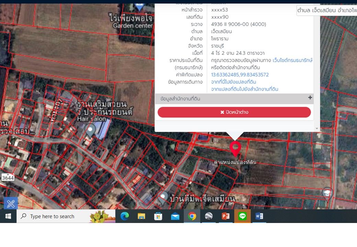Image resolution: width=357 pixels, height=247 pixels.
Task: Open Microsoft Edge from the taskbar
Action: (125, 216)
